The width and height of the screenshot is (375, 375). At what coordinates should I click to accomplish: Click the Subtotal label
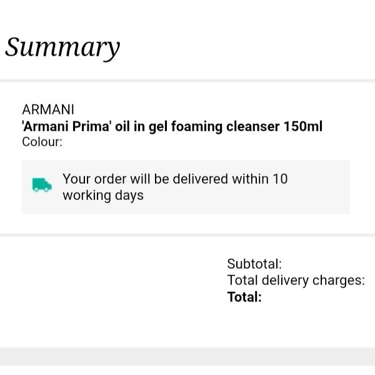(x=254, y=264)
